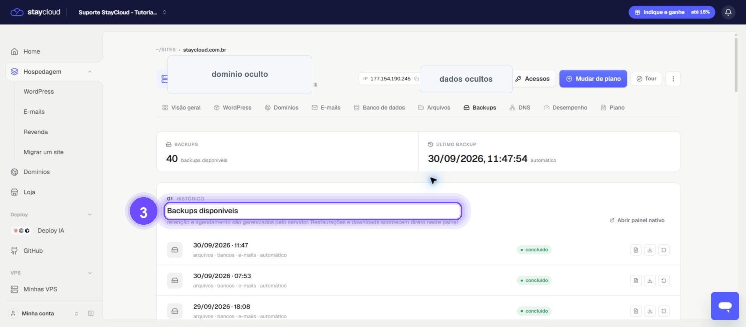Click the staycloud logo
The image size is (746, 327).
click(x=35, y=12)
